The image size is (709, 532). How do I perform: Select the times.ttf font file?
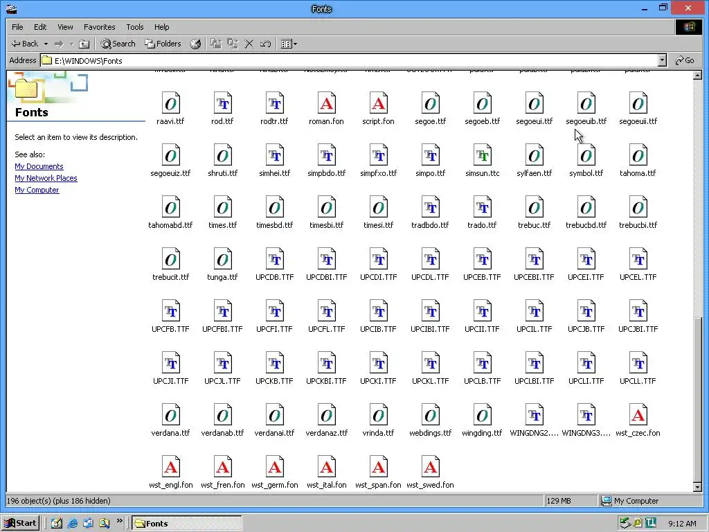point(222,213)
